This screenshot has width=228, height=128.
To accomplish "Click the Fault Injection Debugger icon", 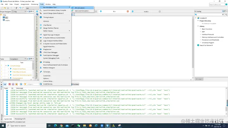I will 41,55.
